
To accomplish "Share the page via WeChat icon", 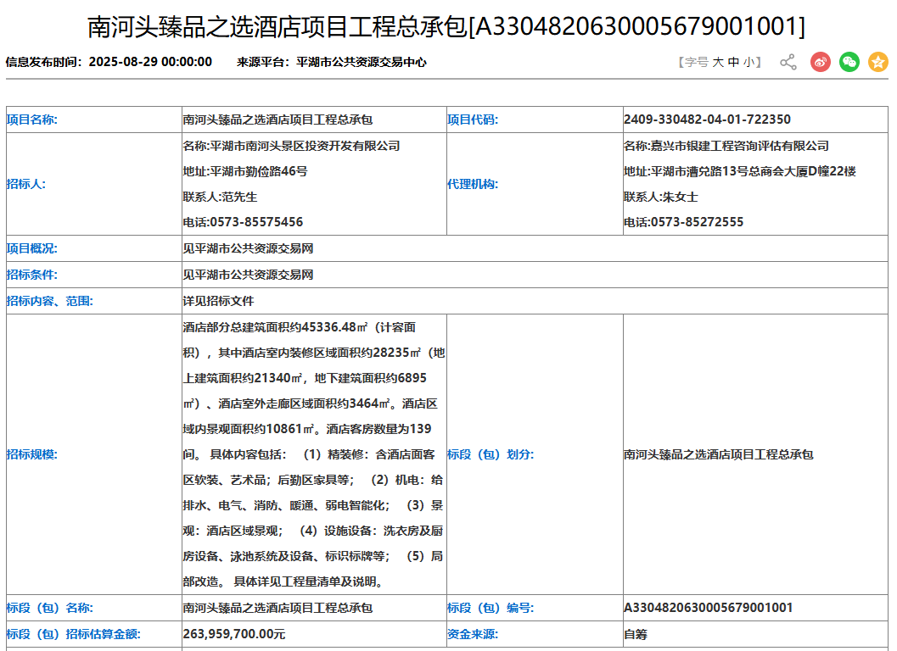I will pos(849,62).
